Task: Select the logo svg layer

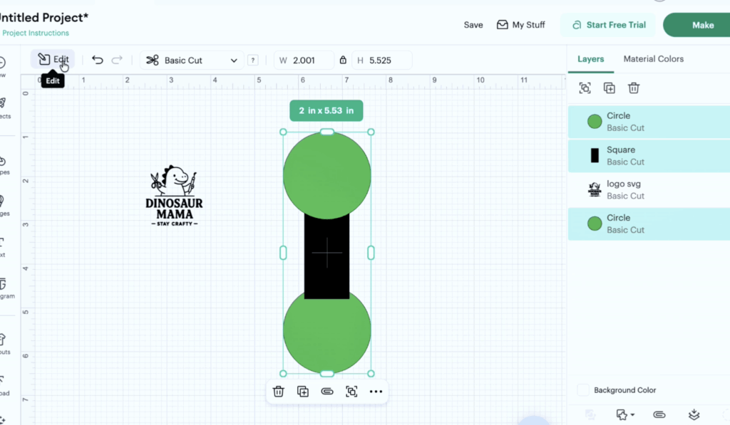Action: [649, 189]
